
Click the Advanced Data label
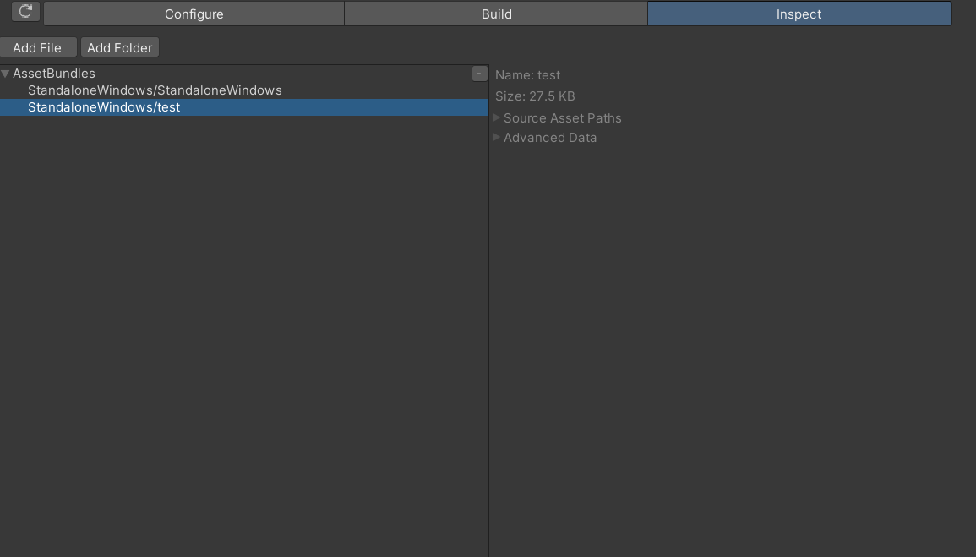click(550, 138)
